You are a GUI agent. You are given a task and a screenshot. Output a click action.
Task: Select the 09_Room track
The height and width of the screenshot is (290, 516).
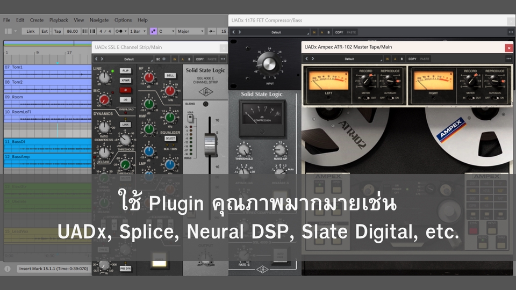pos(47,97)
